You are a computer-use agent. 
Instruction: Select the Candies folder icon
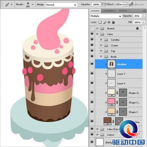[106, 40]
